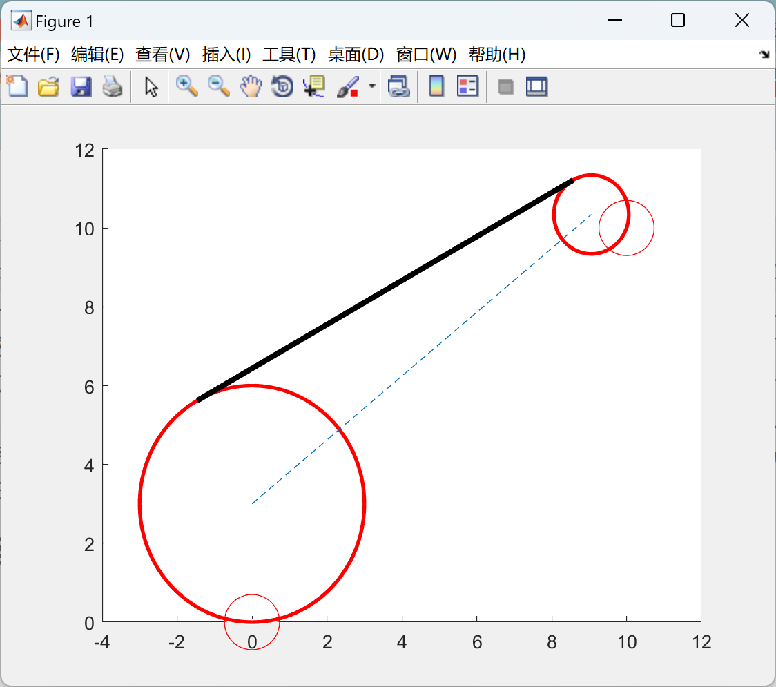Image resolution: width=776 pixels, height=687 pixels.
Task: Click the Link Plot icon
Action: pyautogui.click(x=399, y=86)
